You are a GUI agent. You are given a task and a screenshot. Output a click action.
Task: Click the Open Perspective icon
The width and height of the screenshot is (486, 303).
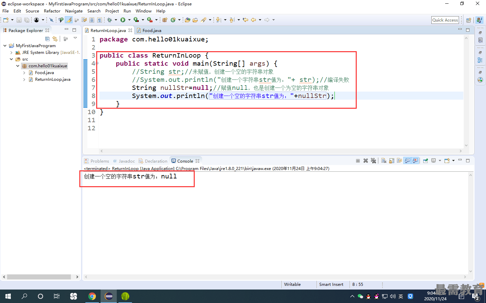(468, 20)
